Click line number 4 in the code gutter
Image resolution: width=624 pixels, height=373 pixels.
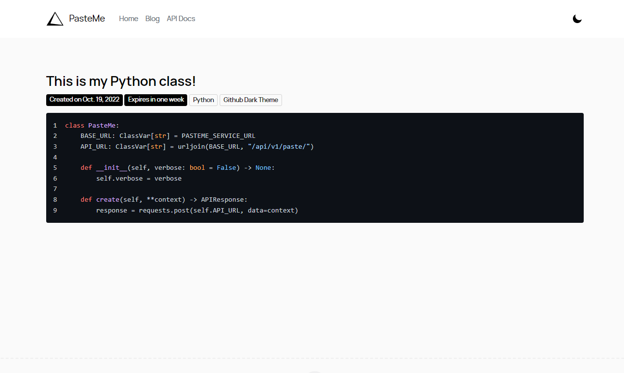55,158
